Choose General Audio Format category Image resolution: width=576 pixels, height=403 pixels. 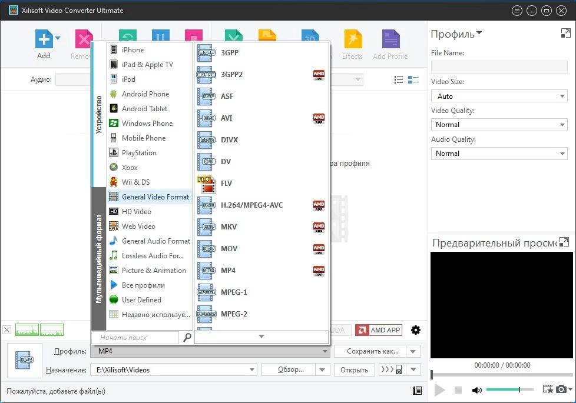click(150, 241)
